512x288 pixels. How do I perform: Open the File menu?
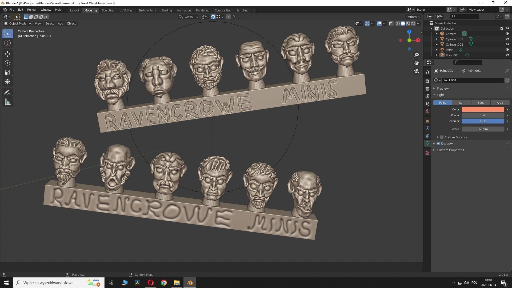coord(12,10)
